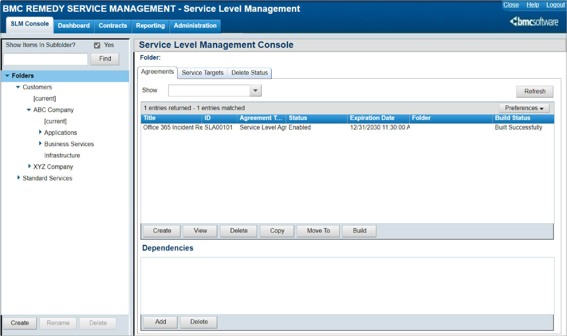Collapse the ABC Company folder
Image resolution: width=567 pixels, height=336 pixels.
pyautogui.click(x=29, y=110)
